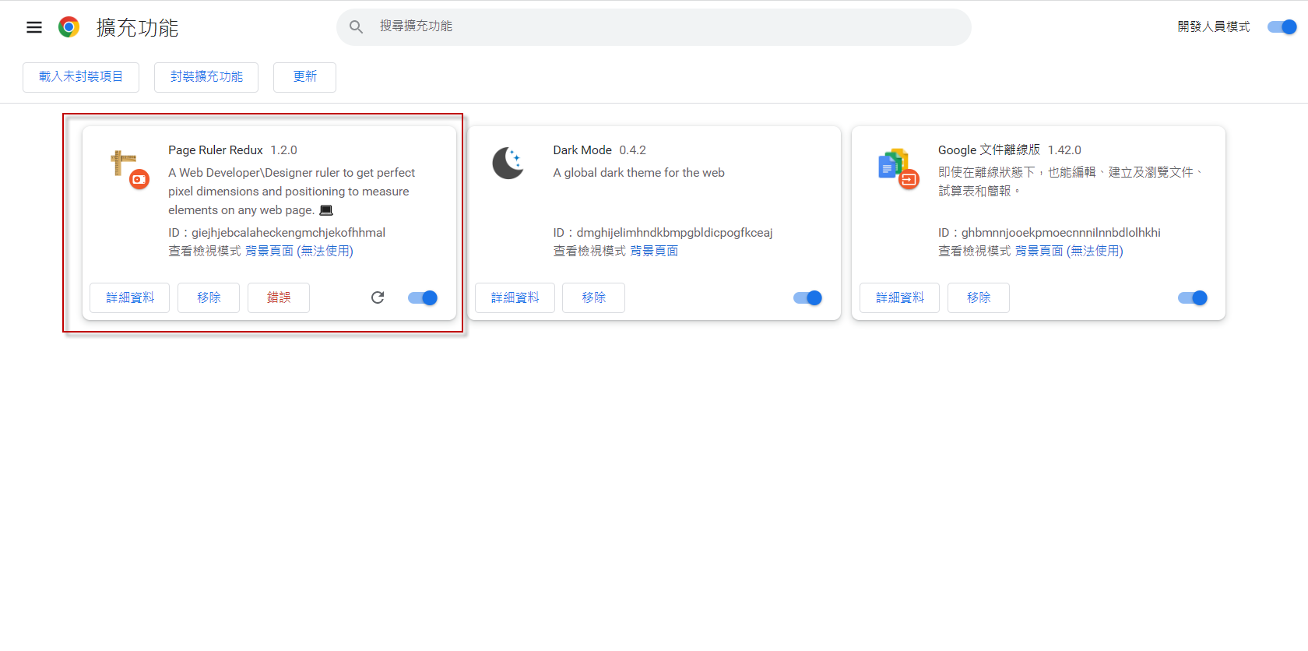Click the Dark Mode title text
1308x651 pixels.
582,150
